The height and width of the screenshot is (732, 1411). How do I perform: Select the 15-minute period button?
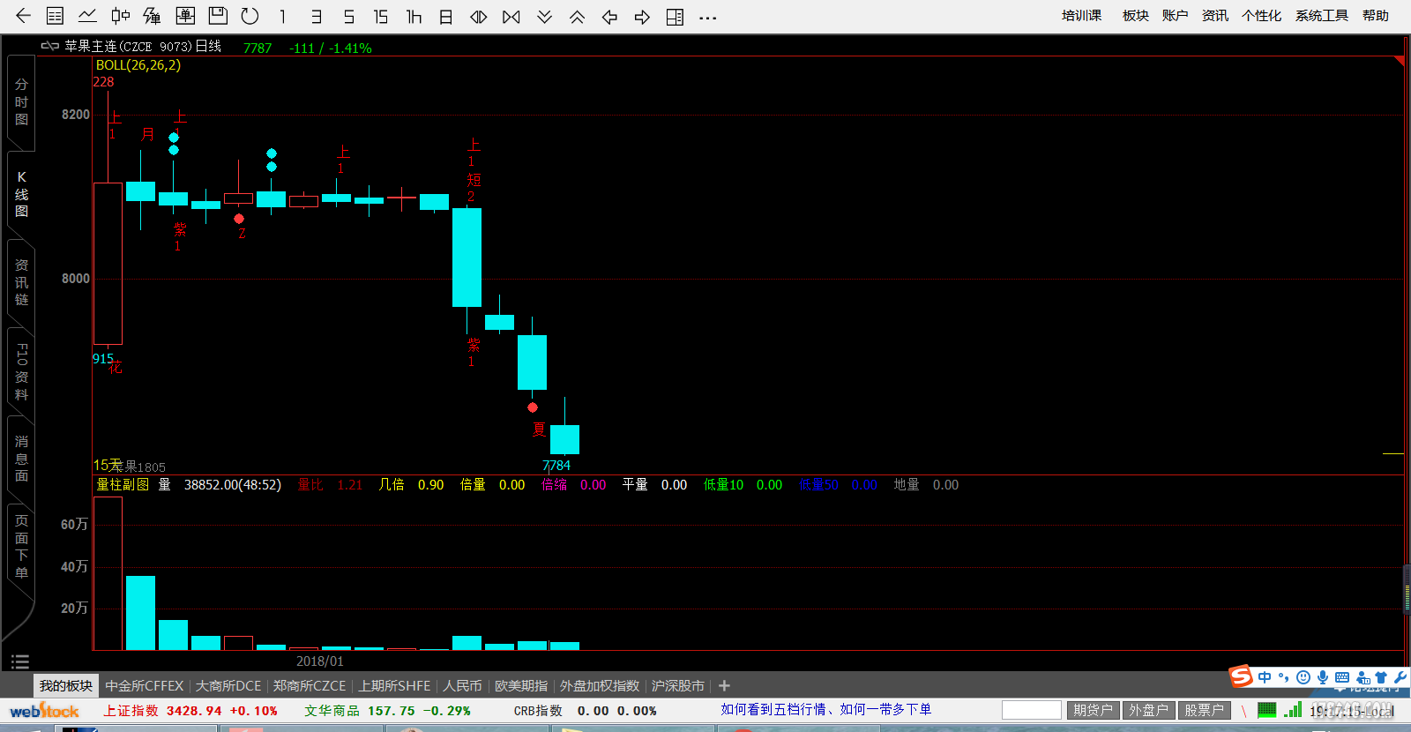(381, 16)
